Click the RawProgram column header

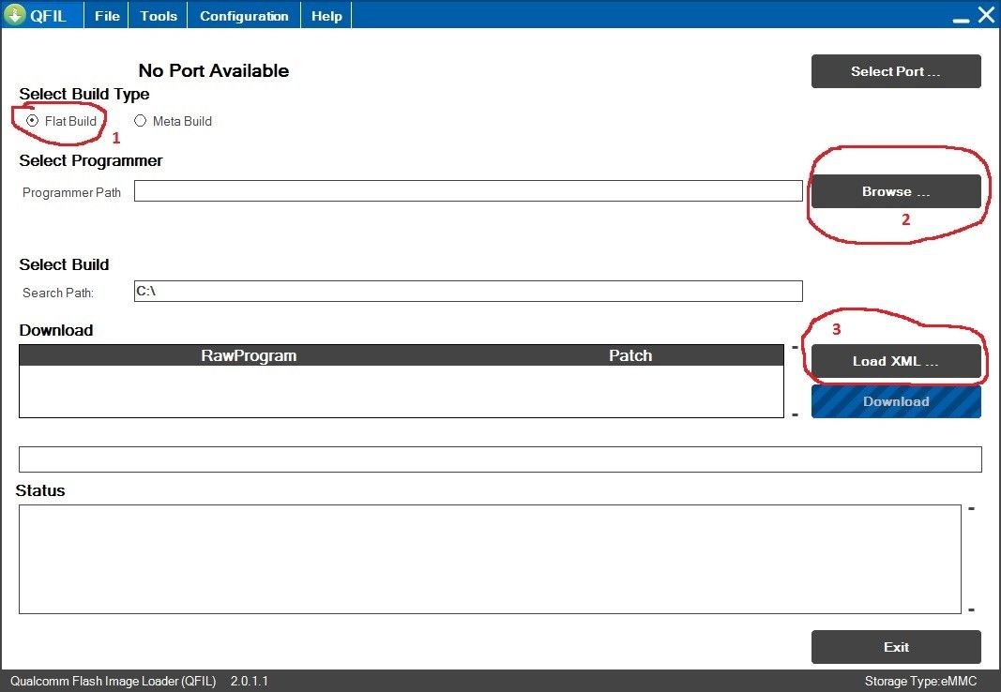coord(249,355)
